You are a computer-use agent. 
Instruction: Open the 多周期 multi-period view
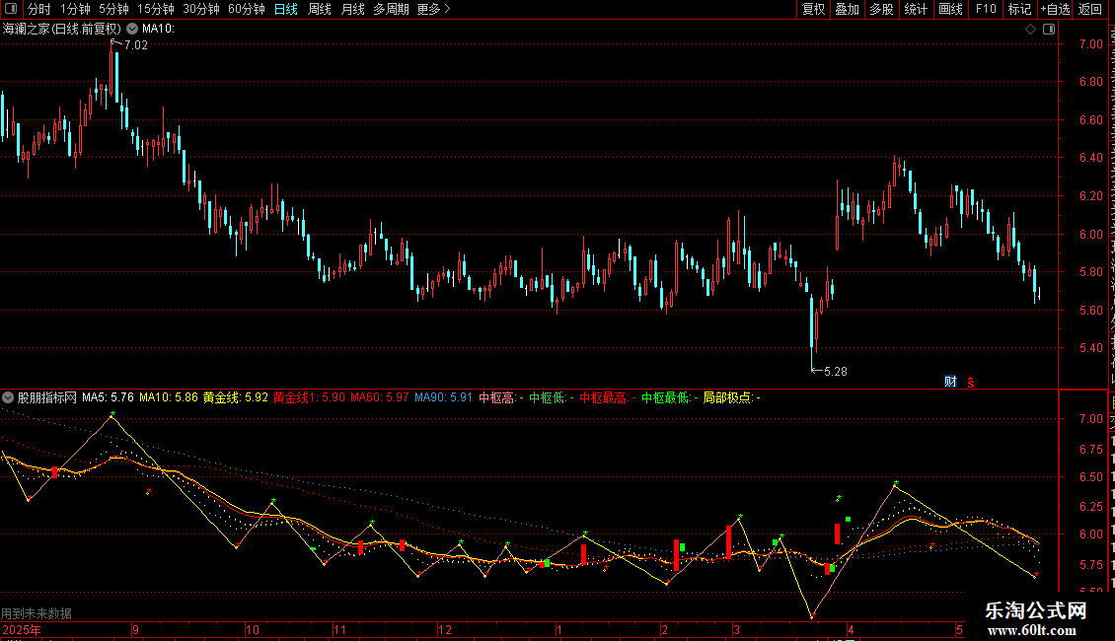391,9
